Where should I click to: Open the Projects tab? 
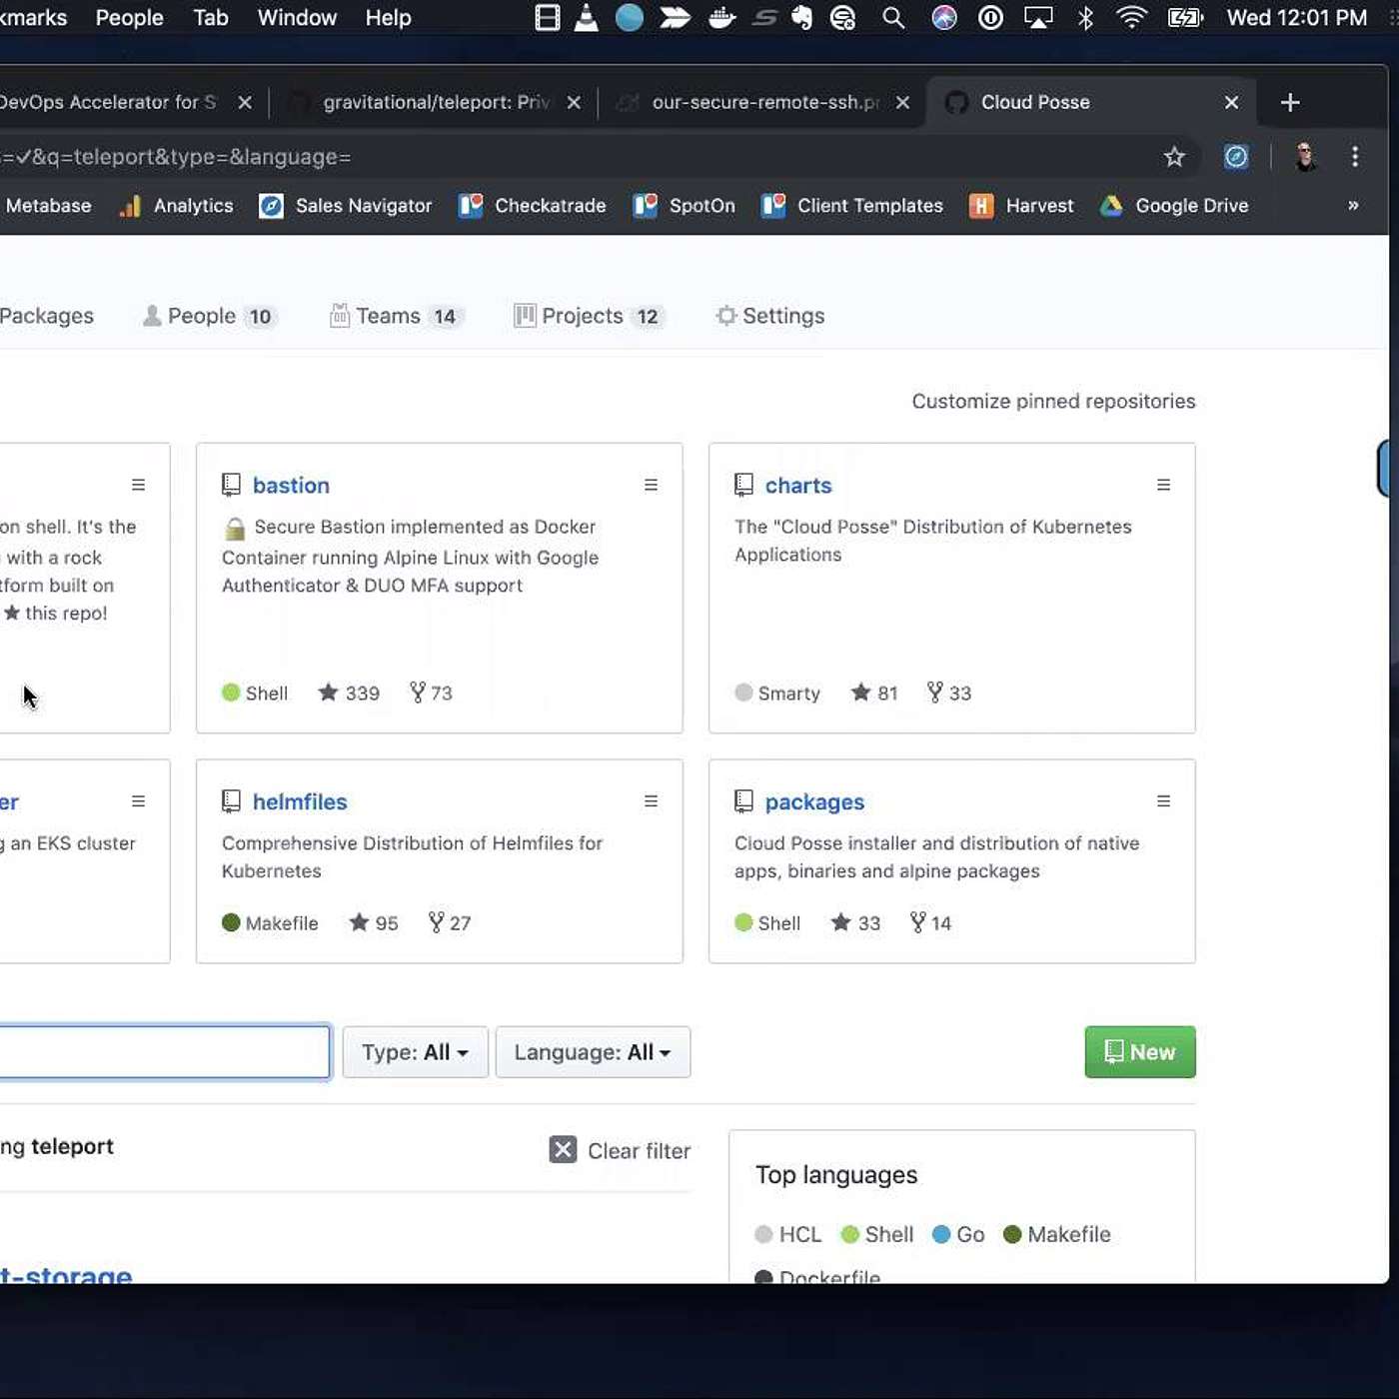[x=588, y=316]
